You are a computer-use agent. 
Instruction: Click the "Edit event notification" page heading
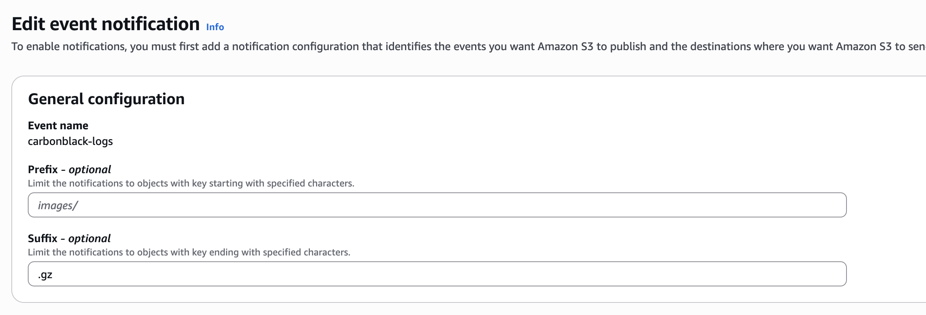point(106,24)
